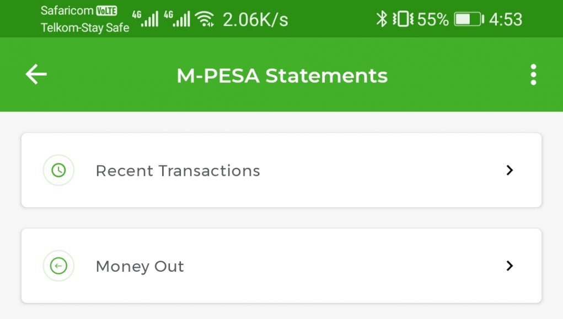Tap the Recent Transactions label text

point(178,171)
